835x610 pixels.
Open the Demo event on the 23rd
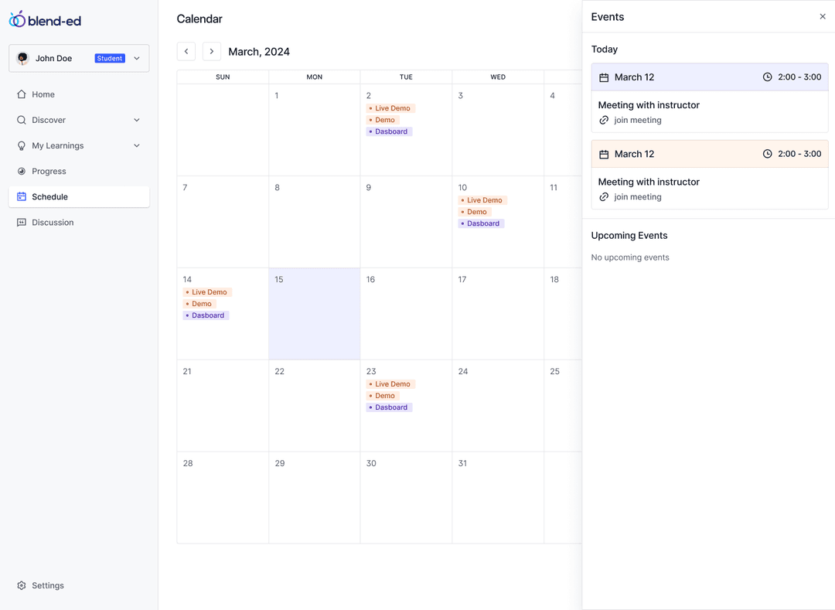pos(383,396)
